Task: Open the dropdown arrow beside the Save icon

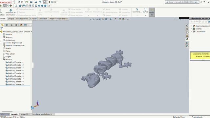Action: click(x=33, y=2)
